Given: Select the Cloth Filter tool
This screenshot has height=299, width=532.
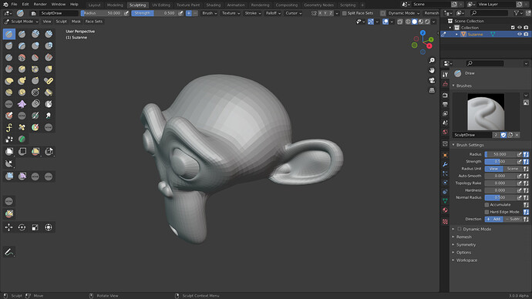Looking at the screenshot, I should (x=22, y=176).
